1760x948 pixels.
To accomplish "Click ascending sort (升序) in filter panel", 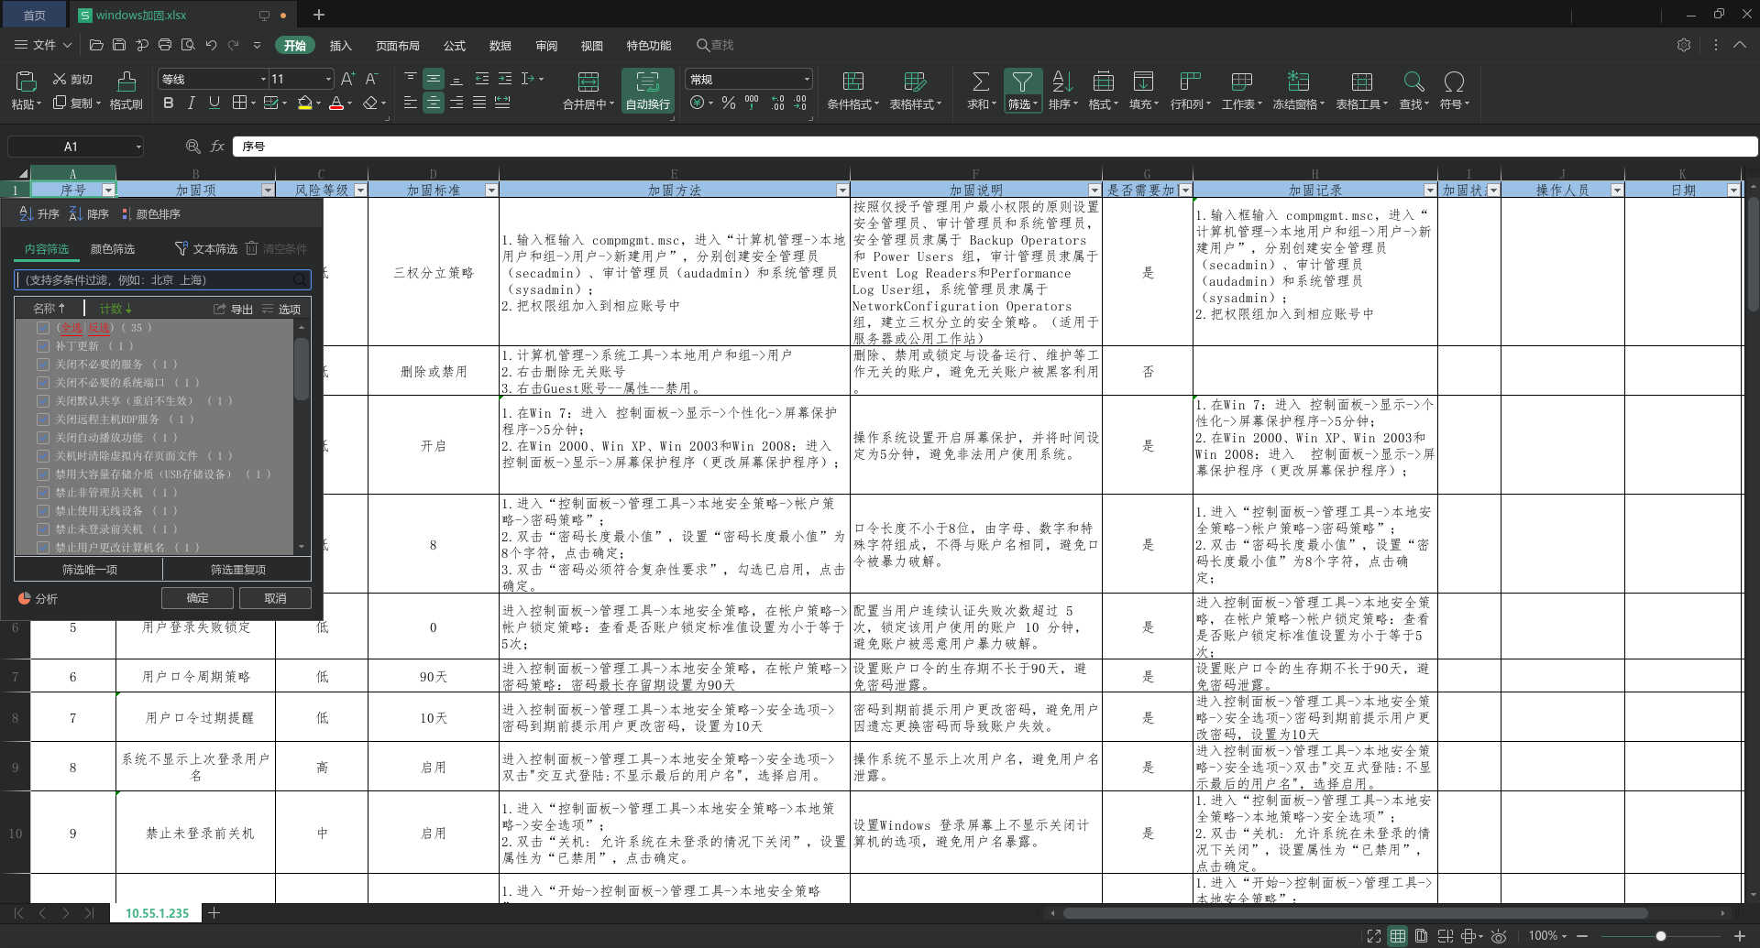I will pos(39,213).
